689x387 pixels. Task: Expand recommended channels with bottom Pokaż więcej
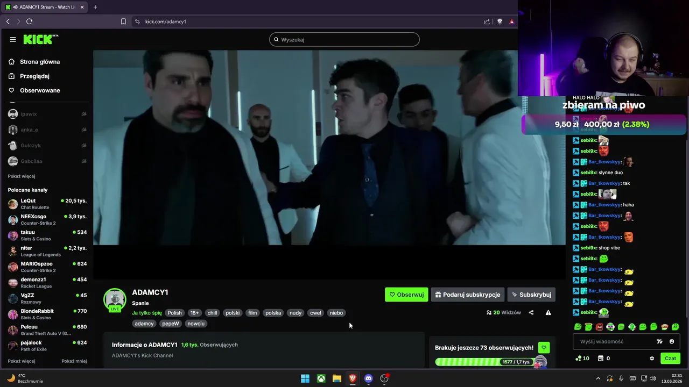tap(22, 361)
